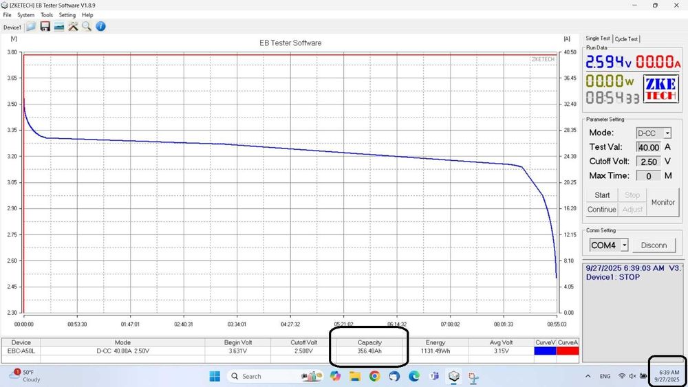Switch to the Single Test tab

point(598,38)
